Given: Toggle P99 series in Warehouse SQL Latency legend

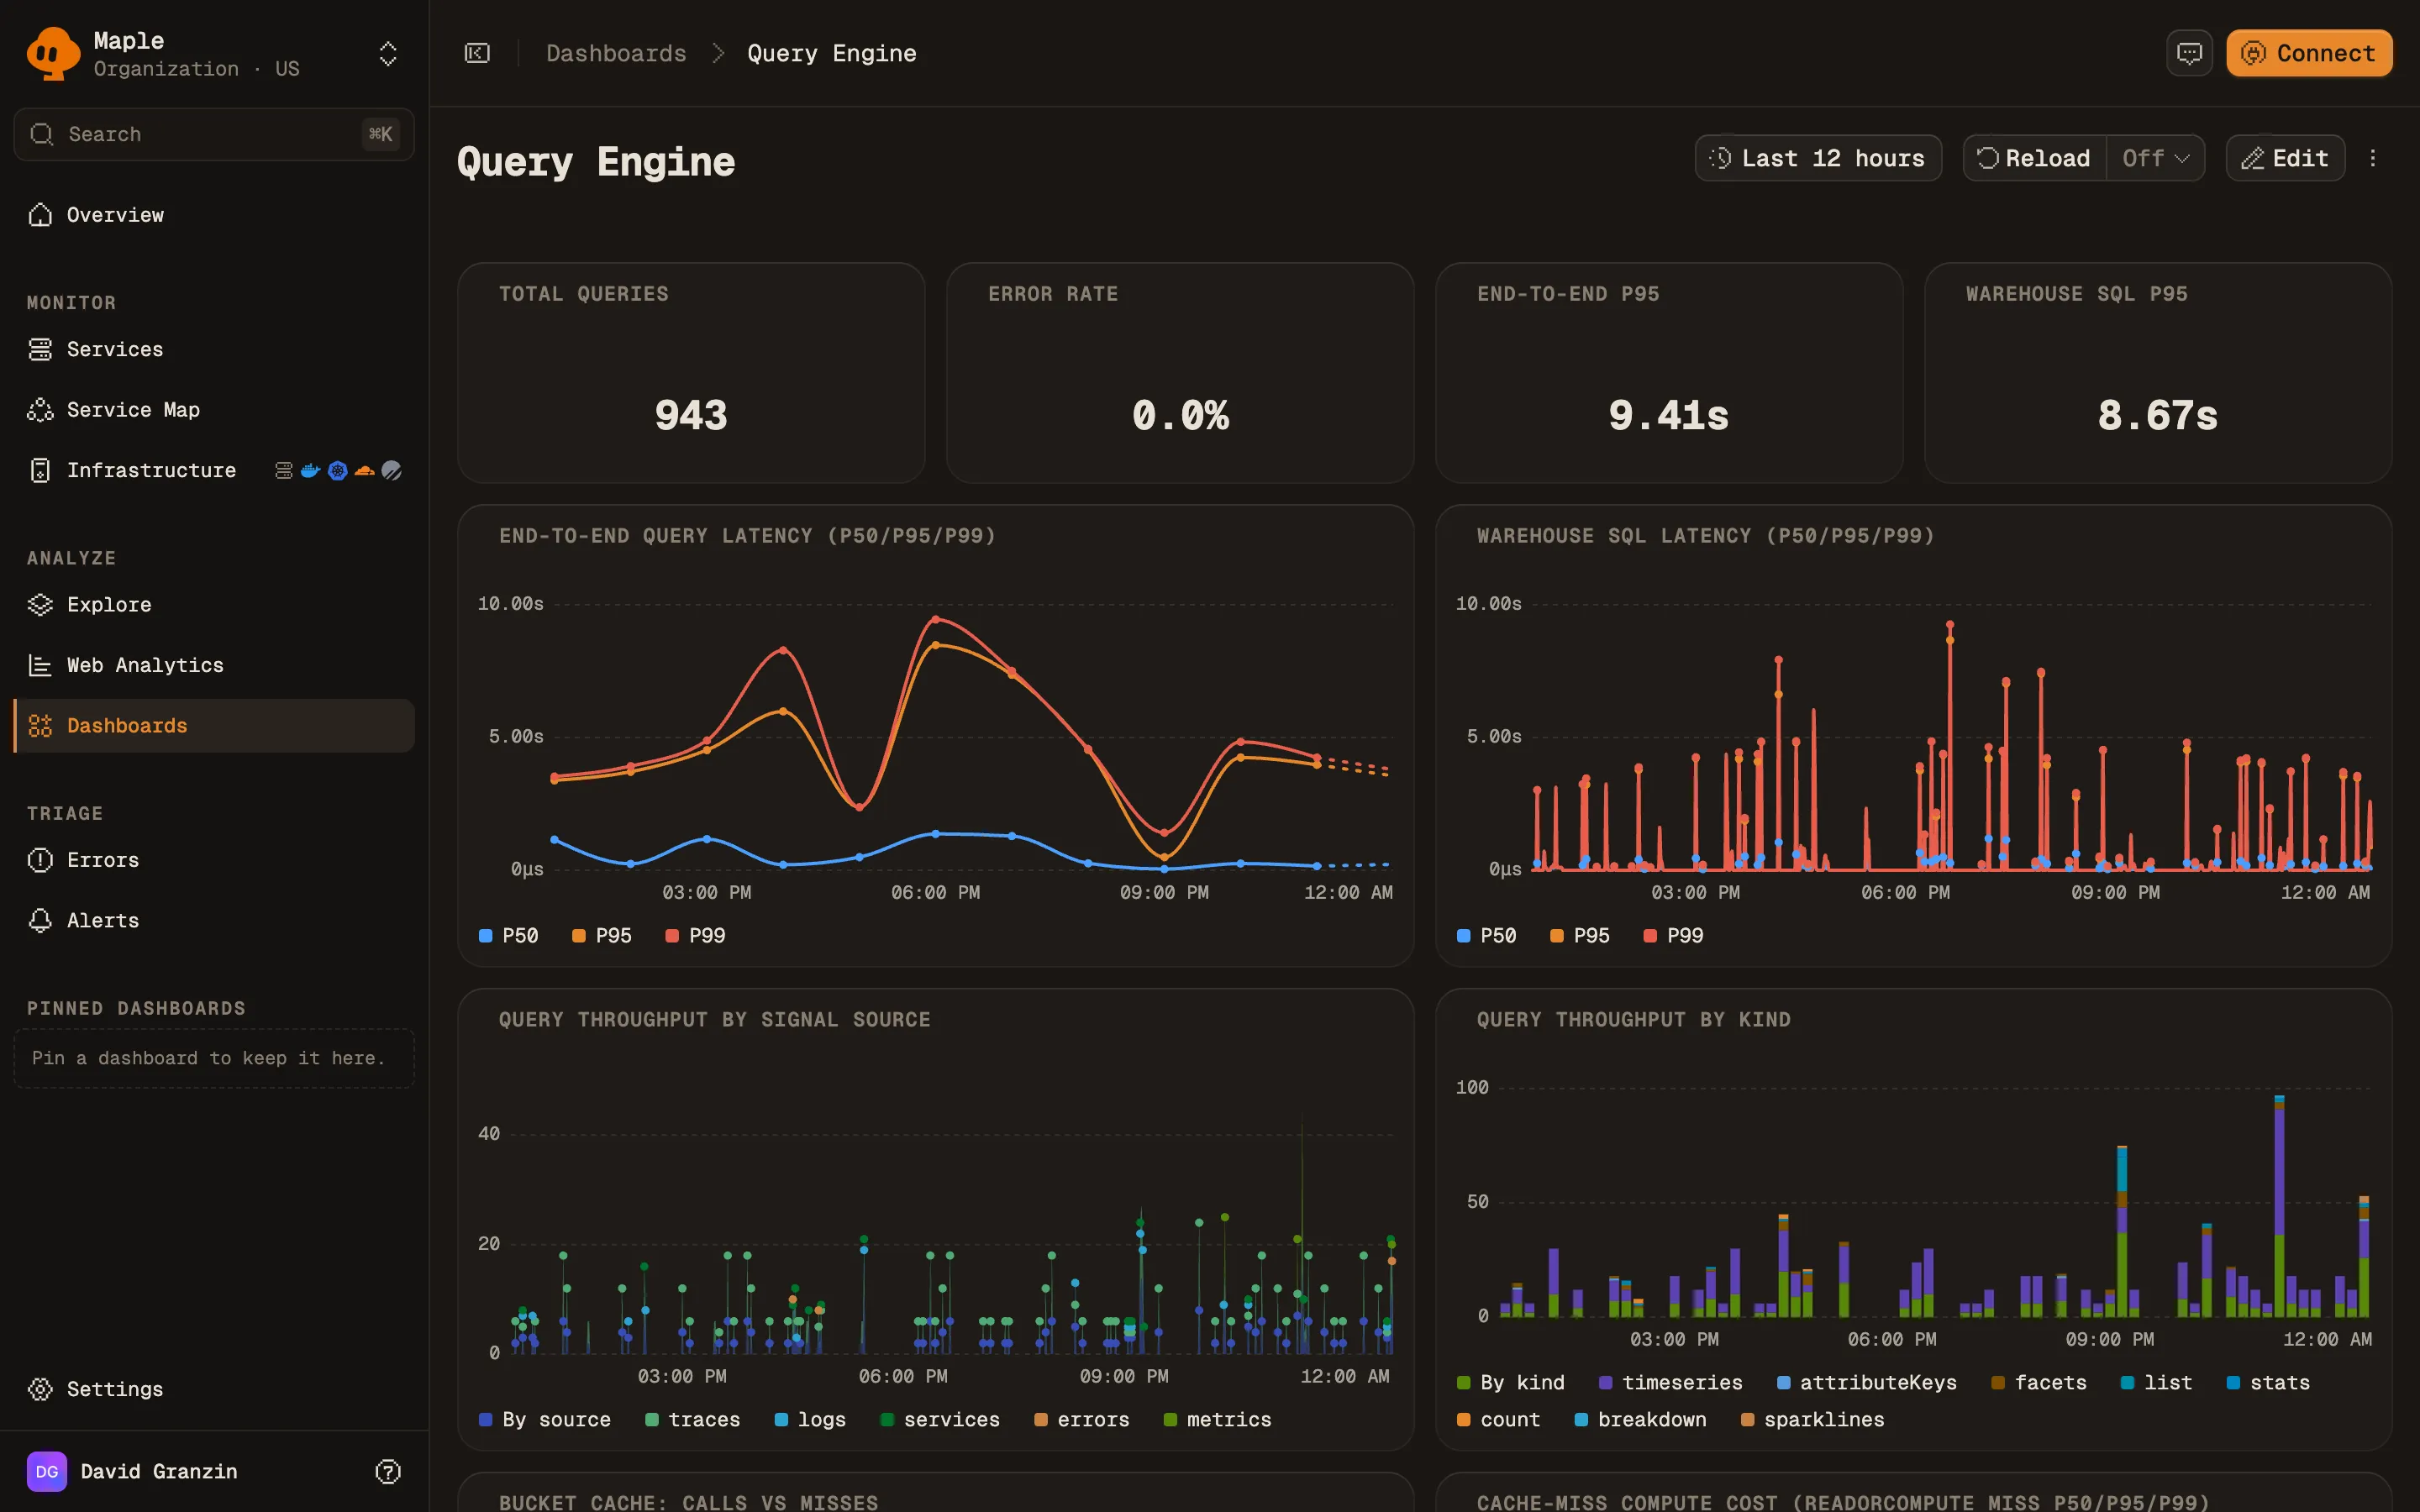Looking at the screenshot, I should coord(1674,936).
